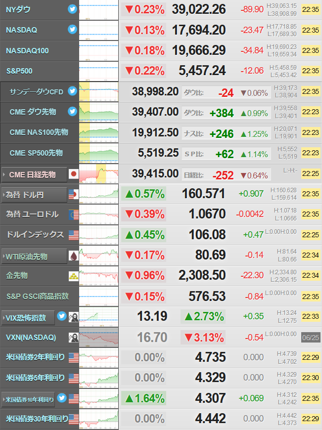The height and width of the screenshot is (430, 322).
Task: Open the mini chart for CME 日経先物
Action: 98,173
